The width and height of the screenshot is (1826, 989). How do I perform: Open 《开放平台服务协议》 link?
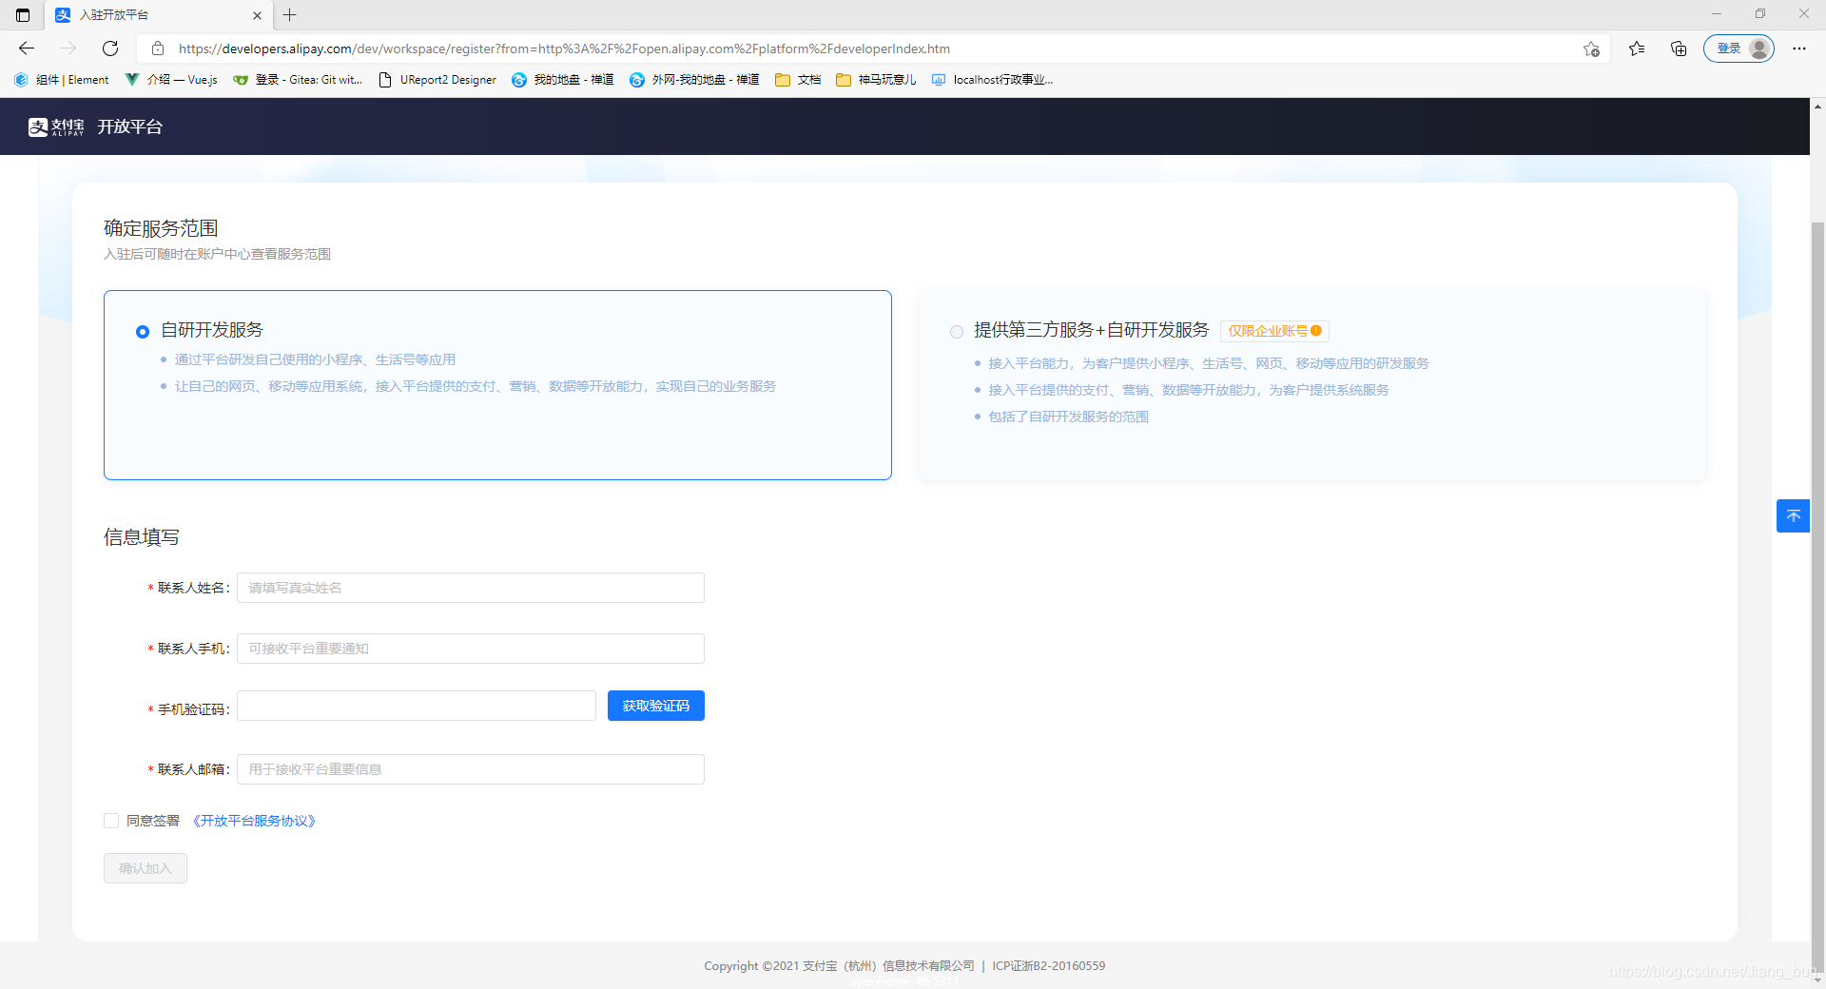(x=254, y=821)
